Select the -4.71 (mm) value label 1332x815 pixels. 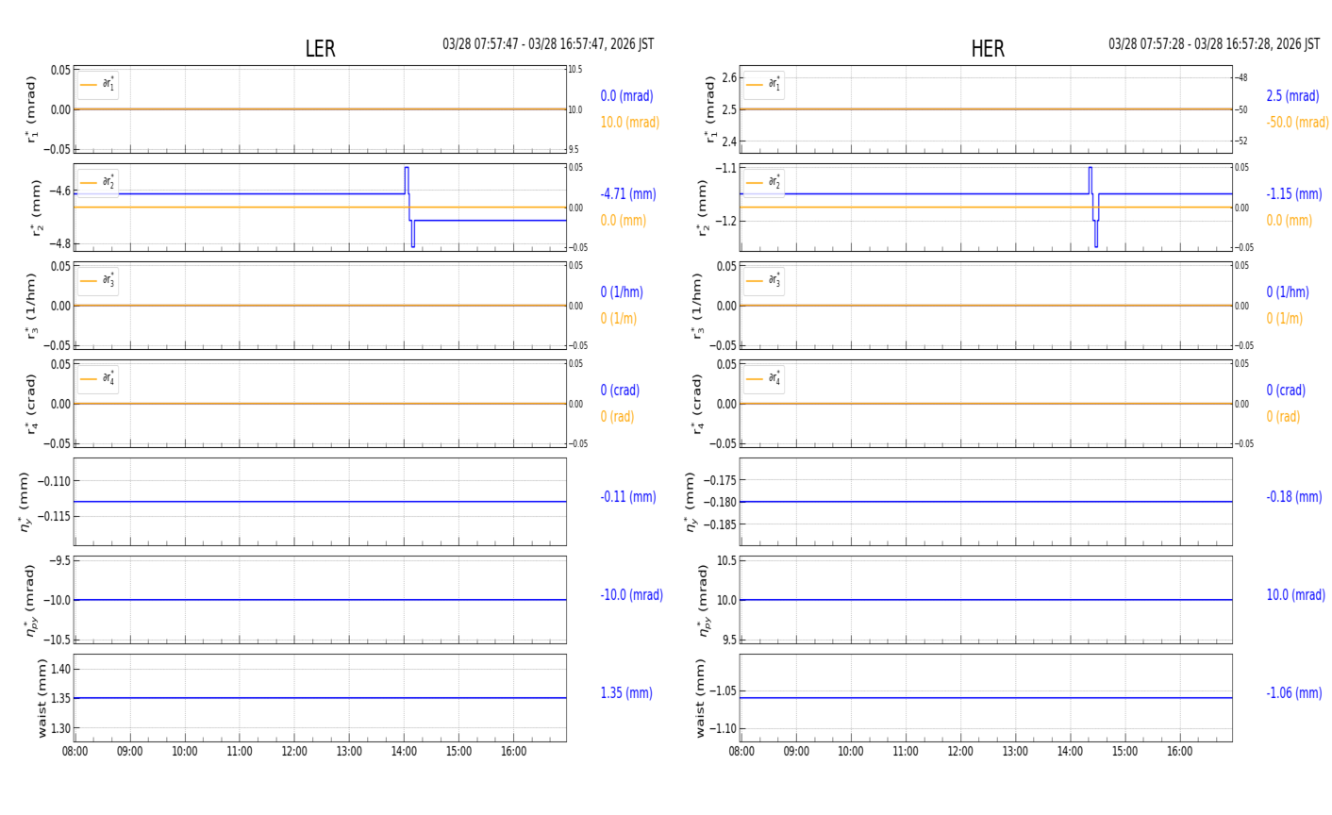[x=627, y=194]
